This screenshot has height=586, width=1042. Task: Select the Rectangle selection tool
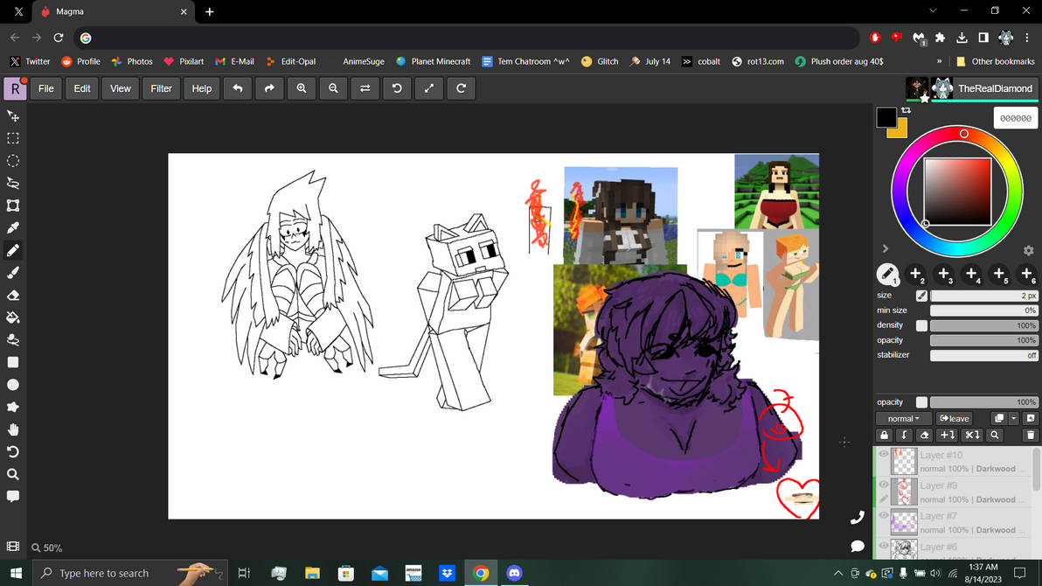(12, 138)
